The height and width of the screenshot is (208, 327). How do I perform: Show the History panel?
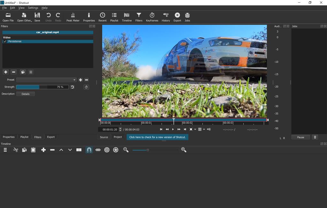click(166, 17)
